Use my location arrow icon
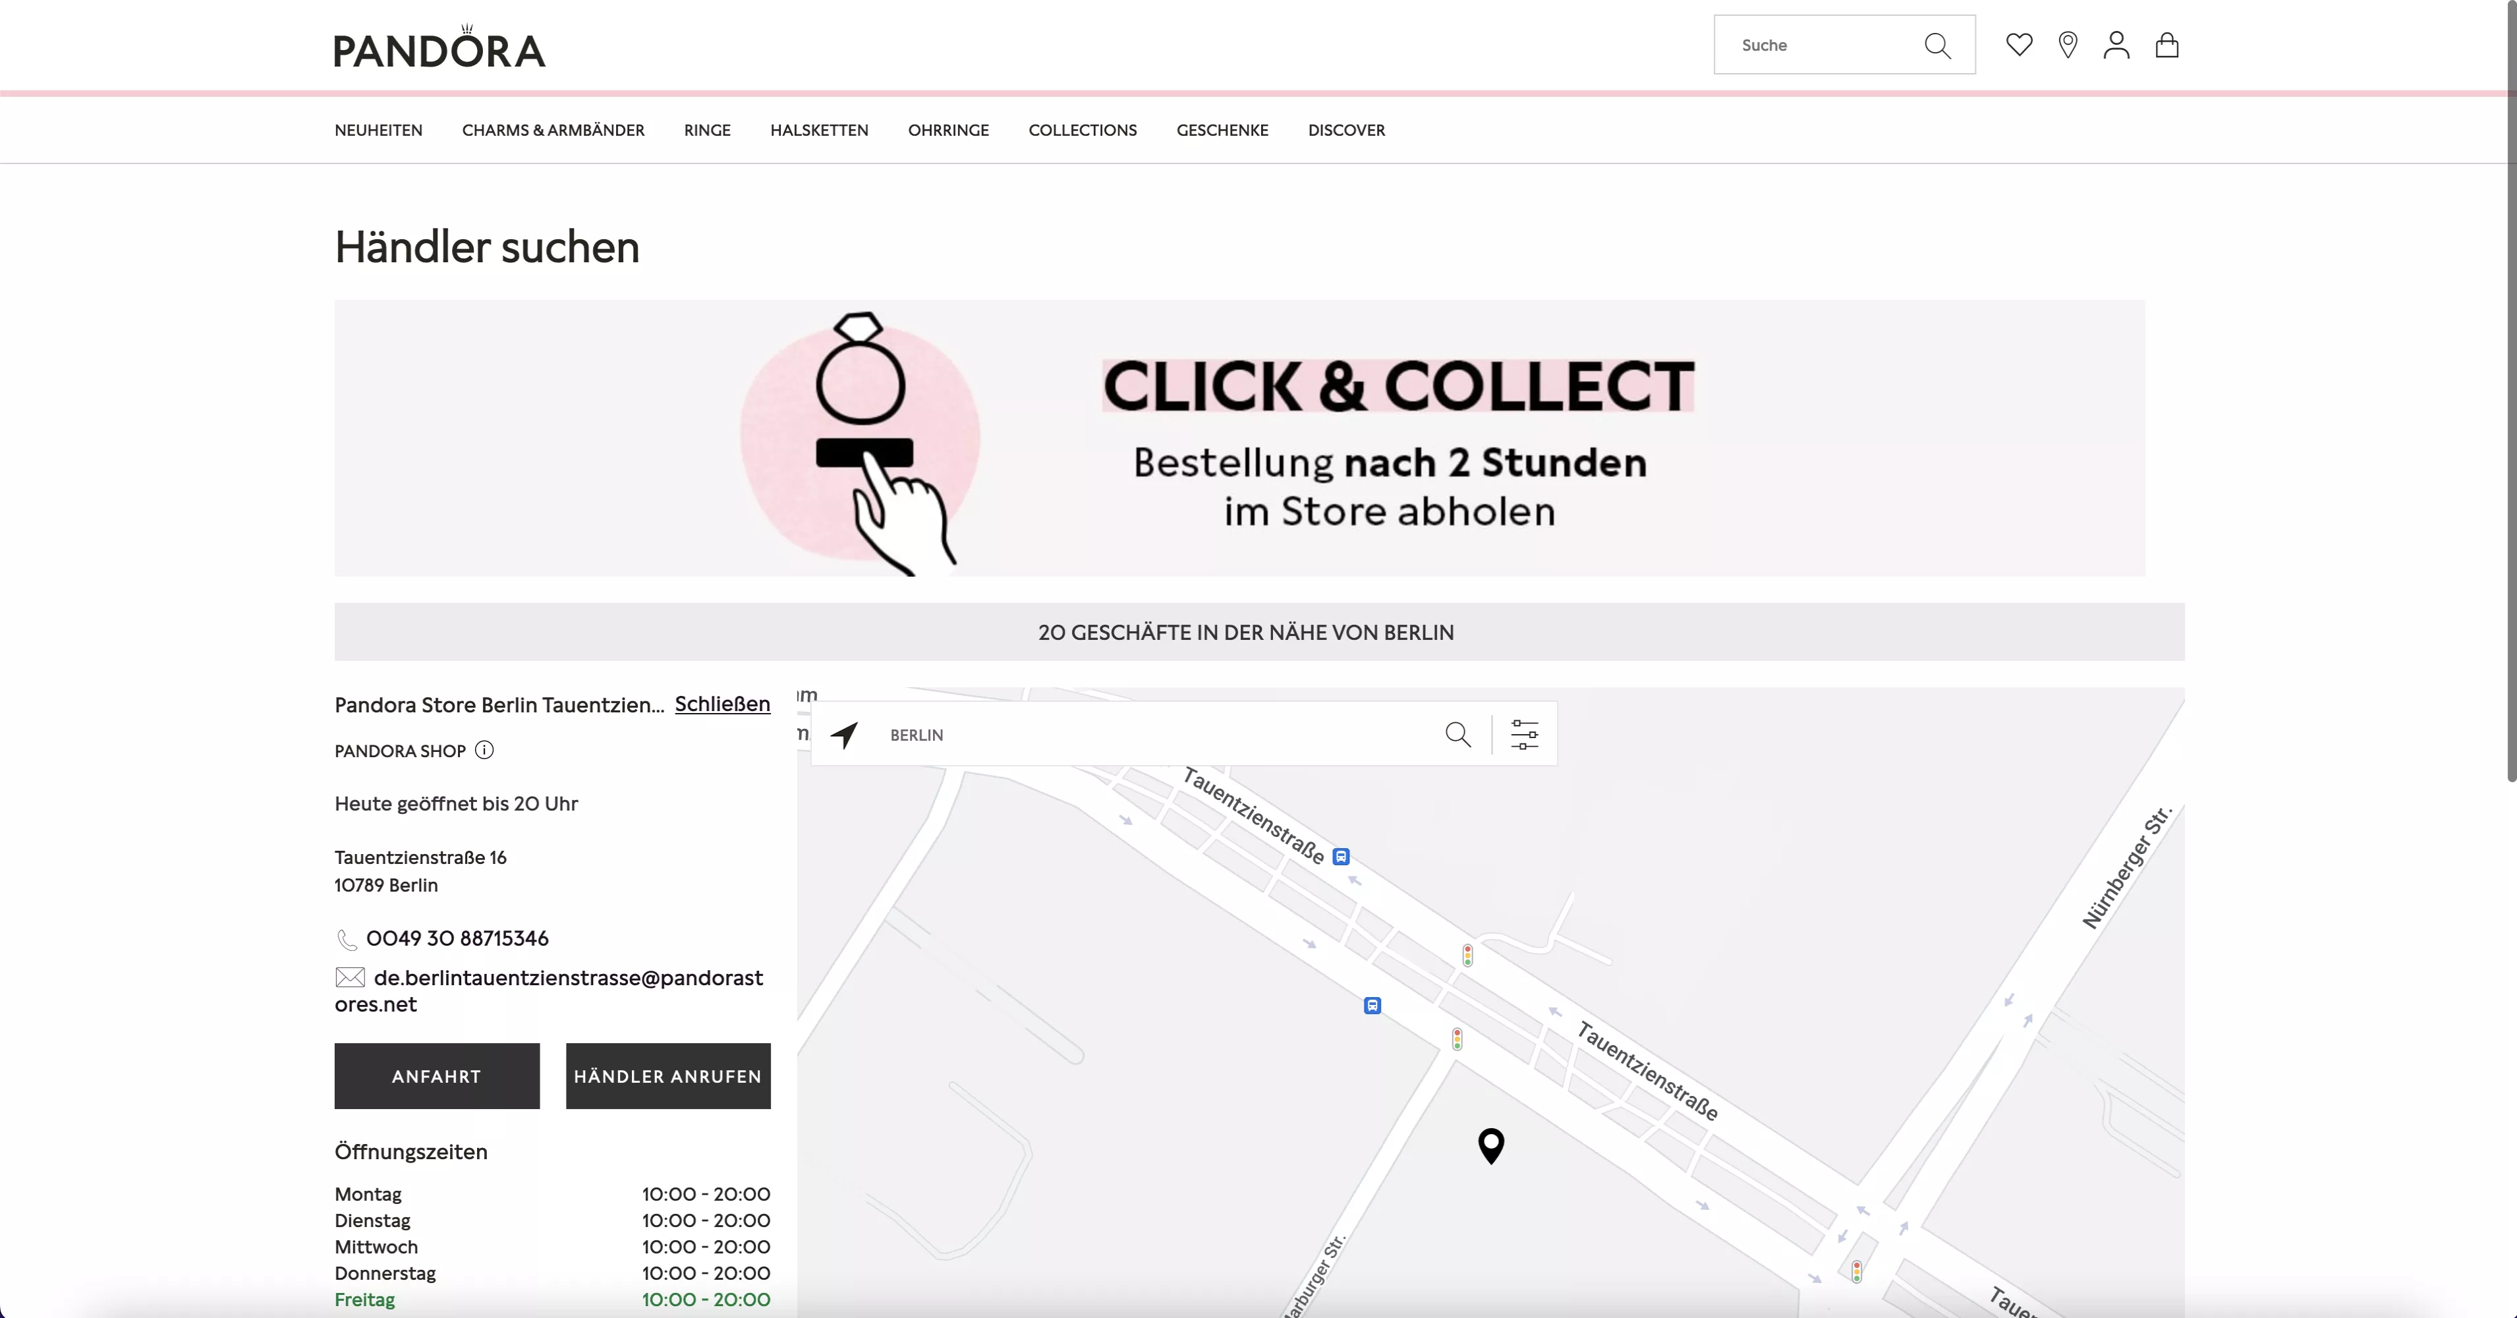 [x=845, y=735]
